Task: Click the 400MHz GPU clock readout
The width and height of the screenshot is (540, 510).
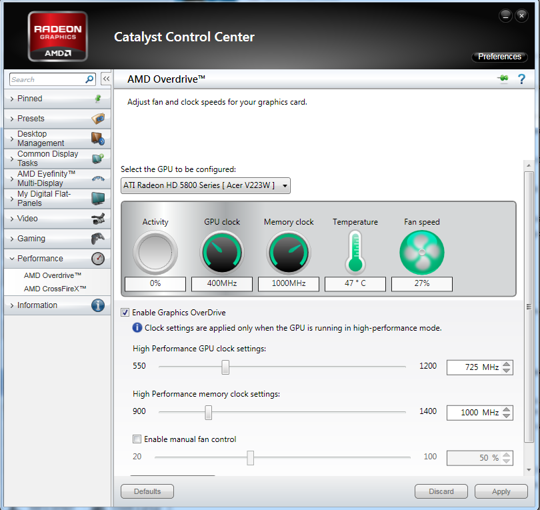Action: (222, 283)
